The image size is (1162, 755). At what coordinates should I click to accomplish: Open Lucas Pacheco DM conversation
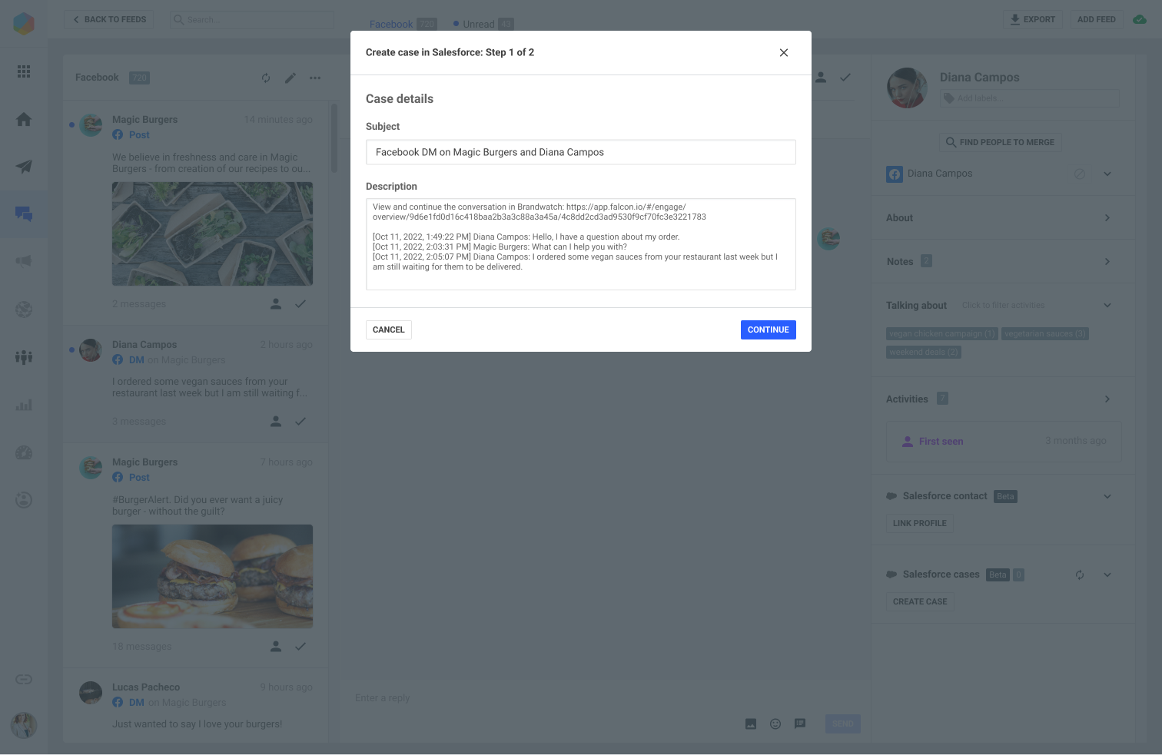[x=196, y=705]
